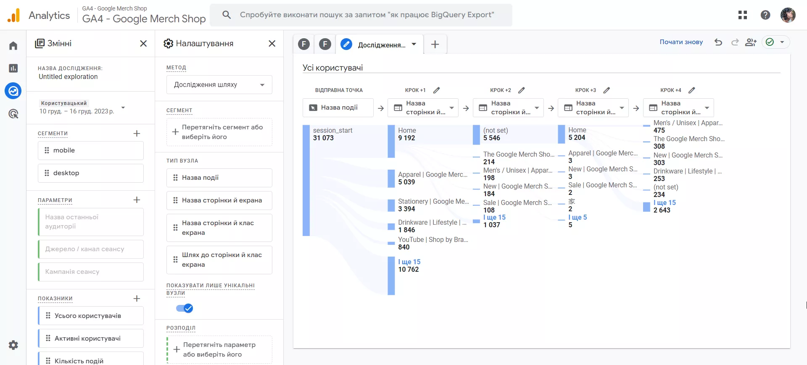This screenshot has width=807, height=365.
Task: Close the Змінні panel
Action: pos(143,44)
